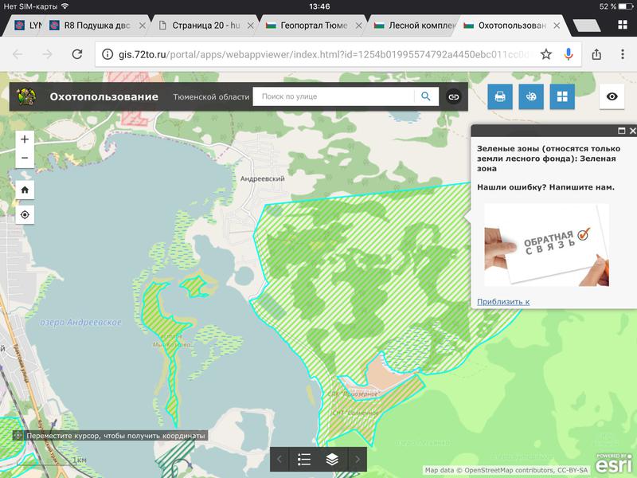The width and height of the screenshot is (637, 478).
Task: Maximize the popup info window
Action: click(x=622, y=131)
